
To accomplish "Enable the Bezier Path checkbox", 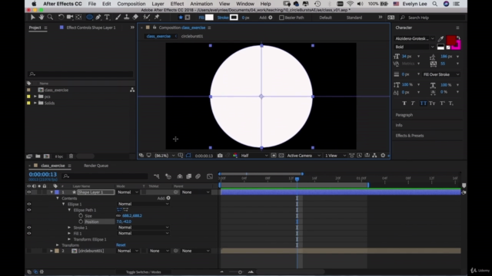I will tap(281, 18).
